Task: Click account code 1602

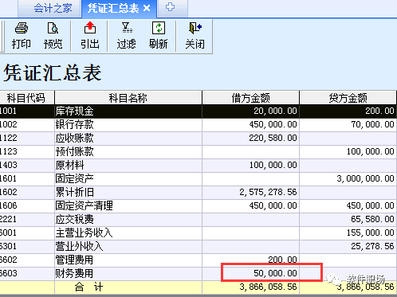Action: 9,192
